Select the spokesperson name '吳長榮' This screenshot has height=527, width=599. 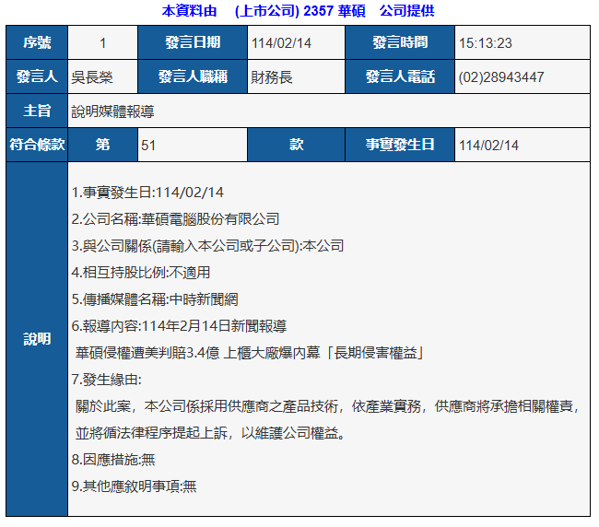click(x=92, y=77)
